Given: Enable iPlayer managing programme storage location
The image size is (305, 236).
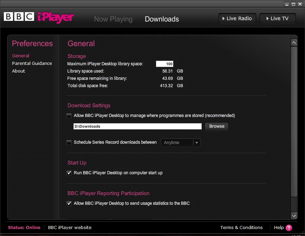Looking at the screenshot, I should [x=69, y=116].
